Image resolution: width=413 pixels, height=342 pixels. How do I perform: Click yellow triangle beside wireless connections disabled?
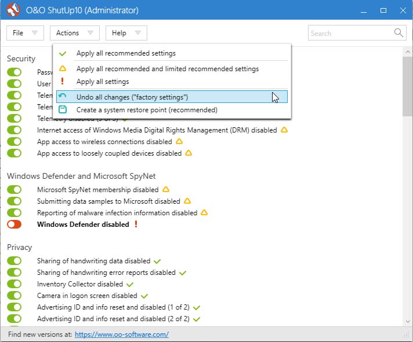(x=179, y=141)
